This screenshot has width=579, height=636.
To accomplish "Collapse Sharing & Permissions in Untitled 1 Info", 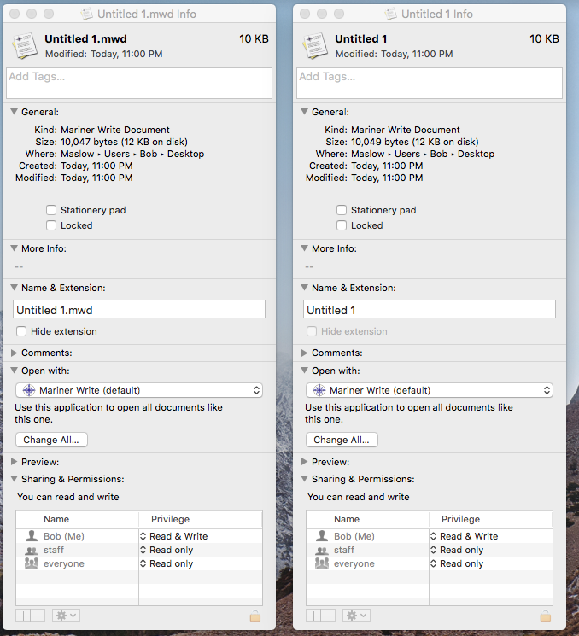I will coord(304,479).
